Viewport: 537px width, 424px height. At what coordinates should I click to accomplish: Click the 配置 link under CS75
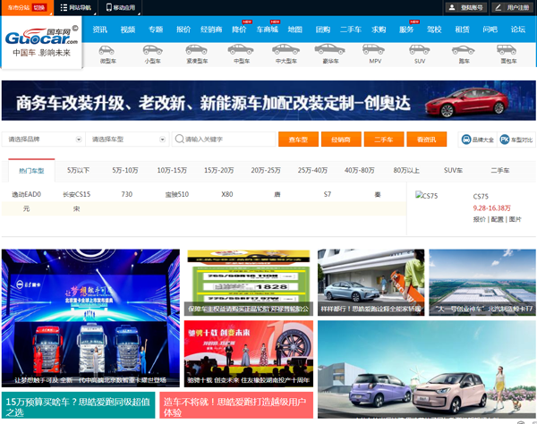[497, 219]
